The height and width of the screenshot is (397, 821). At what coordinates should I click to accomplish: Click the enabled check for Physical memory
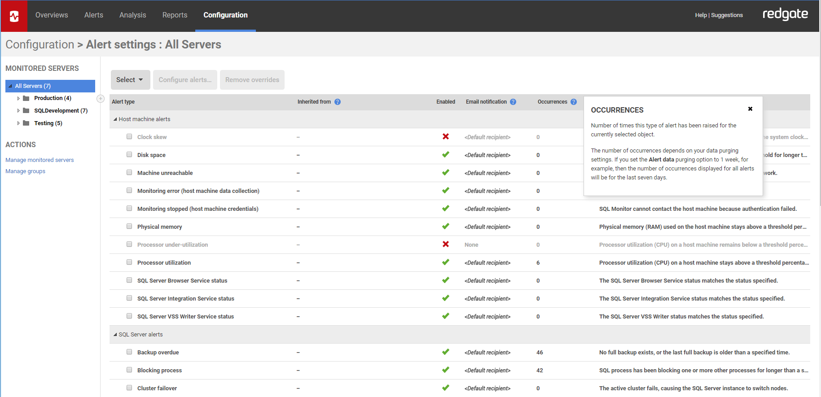pos(446,226)
